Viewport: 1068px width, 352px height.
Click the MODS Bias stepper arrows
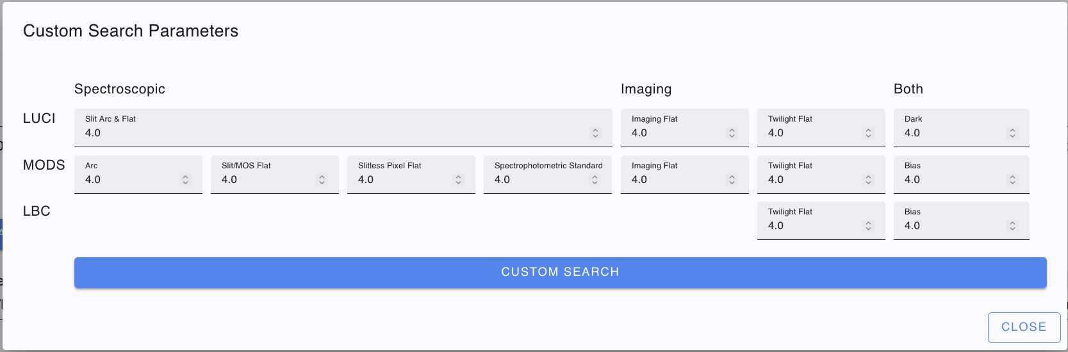click(1012, 180)
